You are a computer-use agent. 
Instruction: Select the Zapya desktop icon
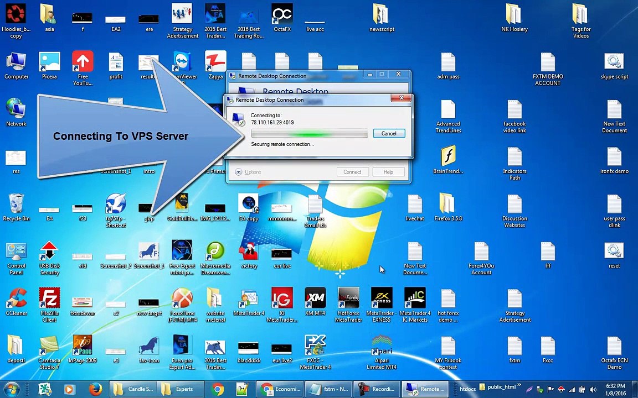point(215,66)
